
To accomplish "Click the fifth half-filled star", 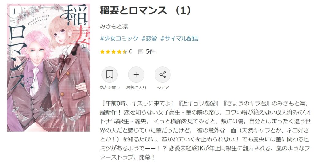I will pos(125,52).
